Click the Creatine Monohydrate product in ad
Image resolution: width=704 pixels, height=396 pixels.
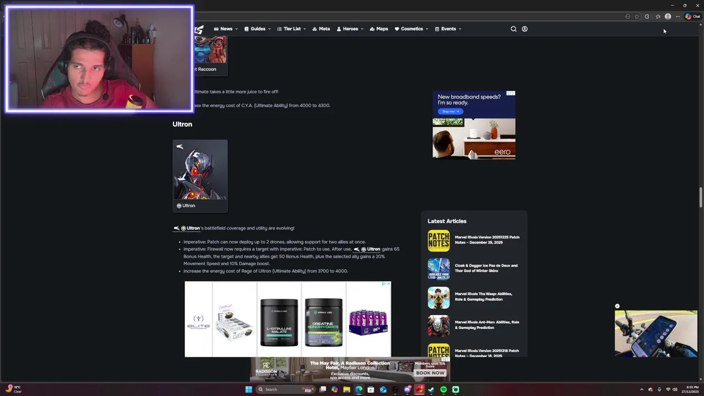tap(323, 322)
